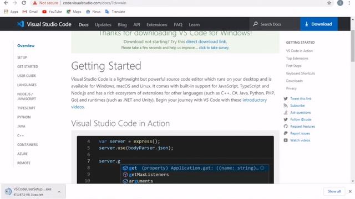Screen dimensions: 355x199
Task: Open the FAQ nav tab
Action: (x=178, y=24)
